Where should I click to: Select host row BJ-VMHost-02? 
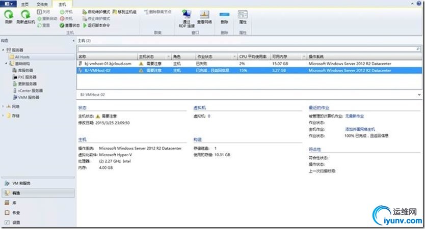[x=249, y=70]
